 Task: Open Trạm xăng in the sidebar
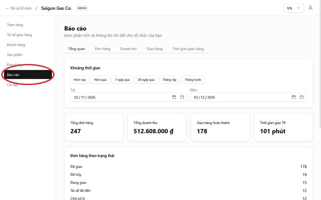pyautogui.click(x=15, y=25)
